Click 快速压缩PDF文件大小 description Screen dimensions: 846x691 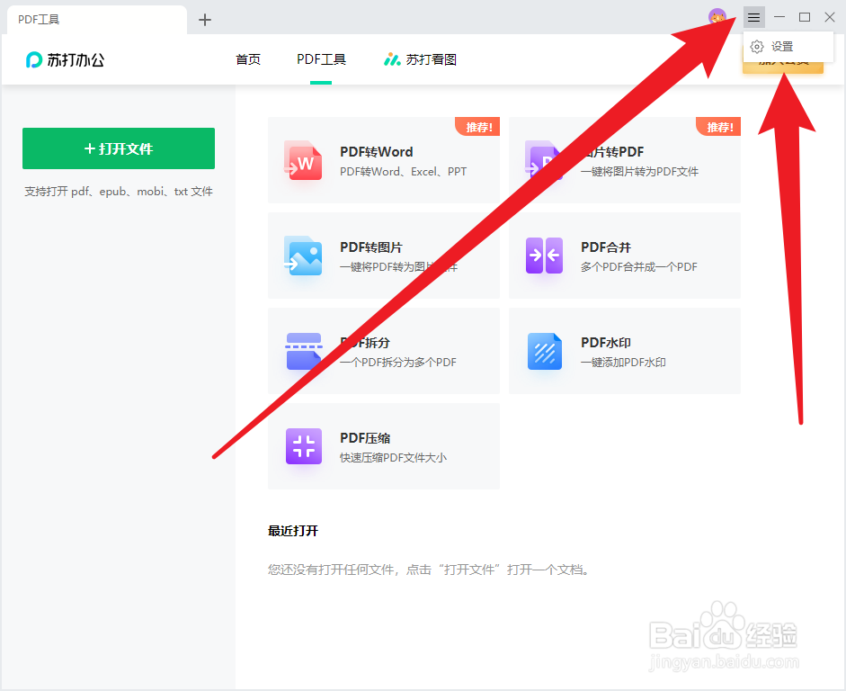click(x=393, y=458)
